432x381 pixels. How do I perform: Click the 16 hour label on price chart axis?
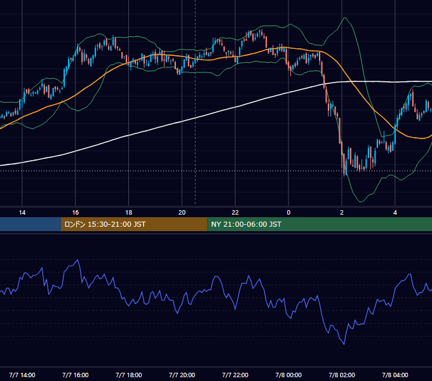pyautogui.click(x=75, y=213)
